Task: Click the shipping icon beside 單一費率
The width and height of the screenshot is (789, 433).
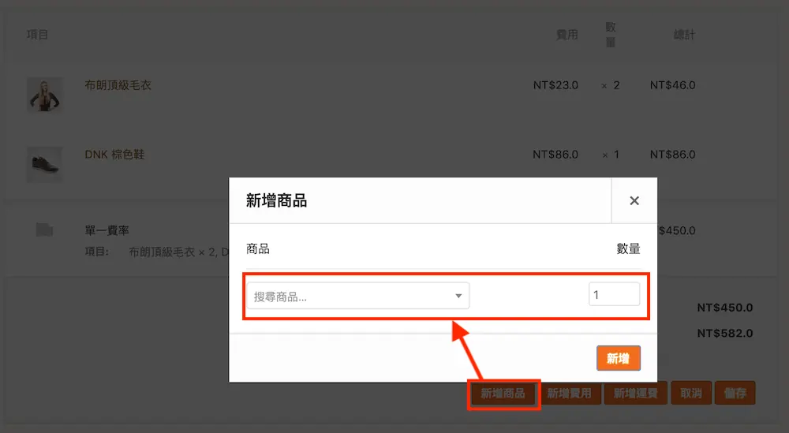Action: click(x=45, y=230)
